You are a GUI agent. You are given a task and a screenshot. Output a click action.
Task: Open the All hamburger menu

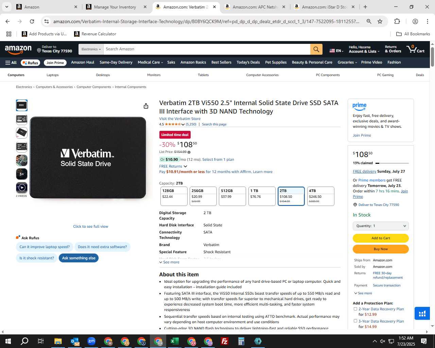11,63
